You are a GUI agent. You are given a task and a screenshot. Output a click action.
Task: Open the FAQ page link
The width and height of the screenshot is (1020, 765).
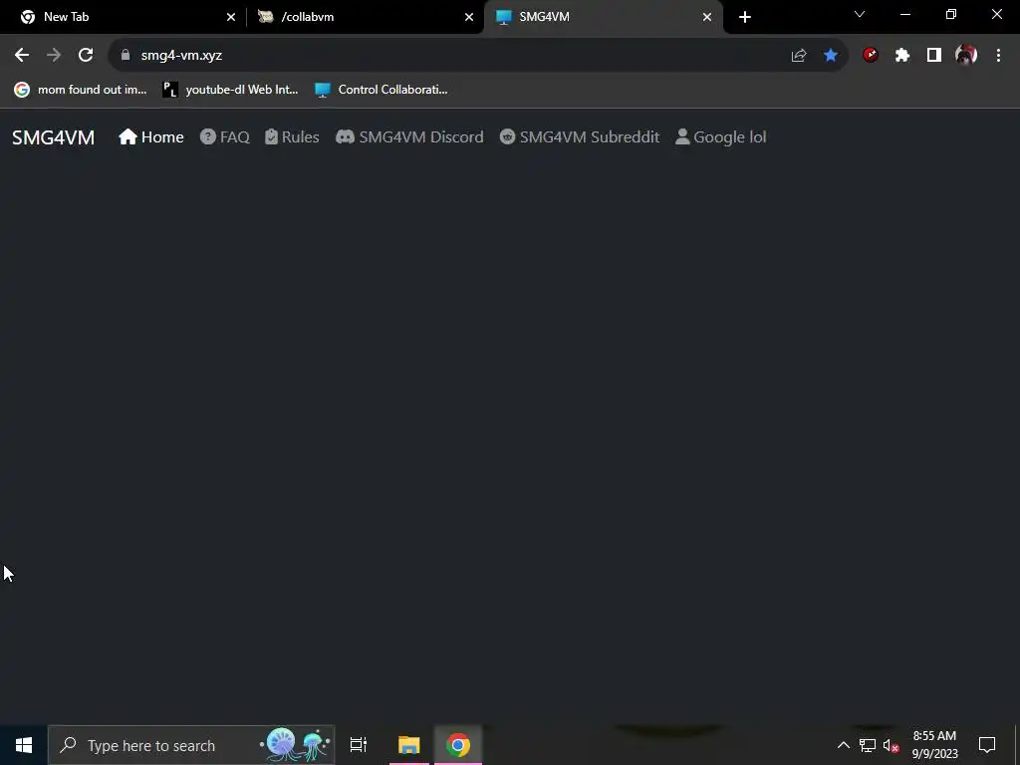point(225,137)
